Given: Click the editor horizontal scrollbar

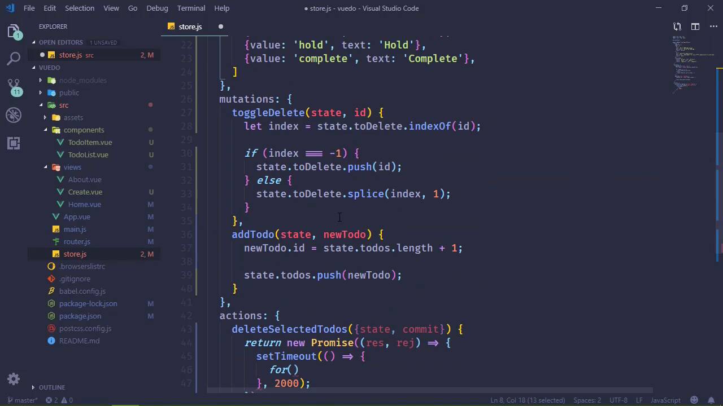Looking at the screenshot, I should click(430, 390).
